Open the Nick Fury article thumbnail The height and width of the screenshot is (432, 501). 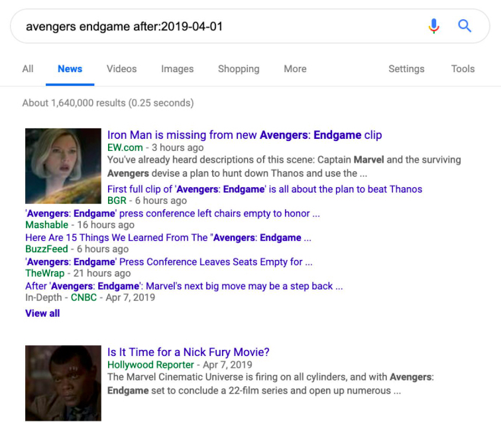[x=63, y=383]
